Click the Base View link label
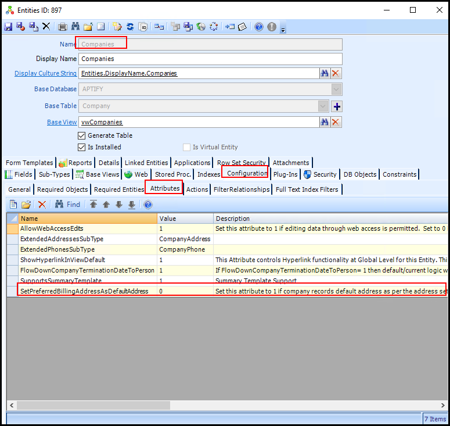 pos(62,122)
